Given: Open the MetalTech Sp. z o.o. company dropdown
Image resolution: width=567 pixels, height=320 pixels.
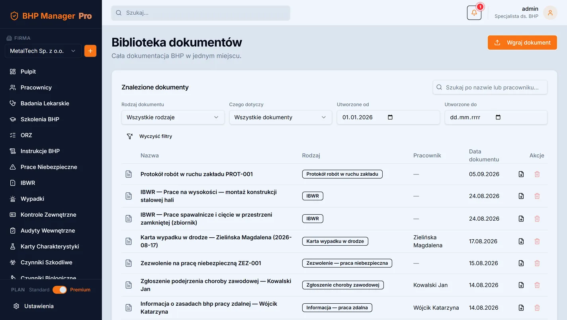Looking at the screenshot, I should click(43, 51).
